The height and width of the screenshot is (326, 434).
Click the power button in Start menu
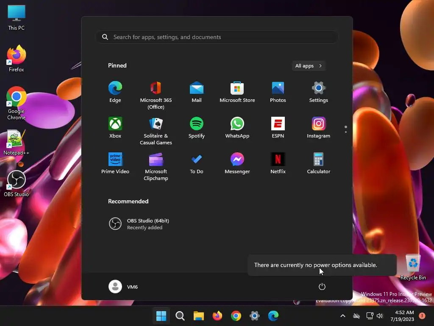pos(322,287)
